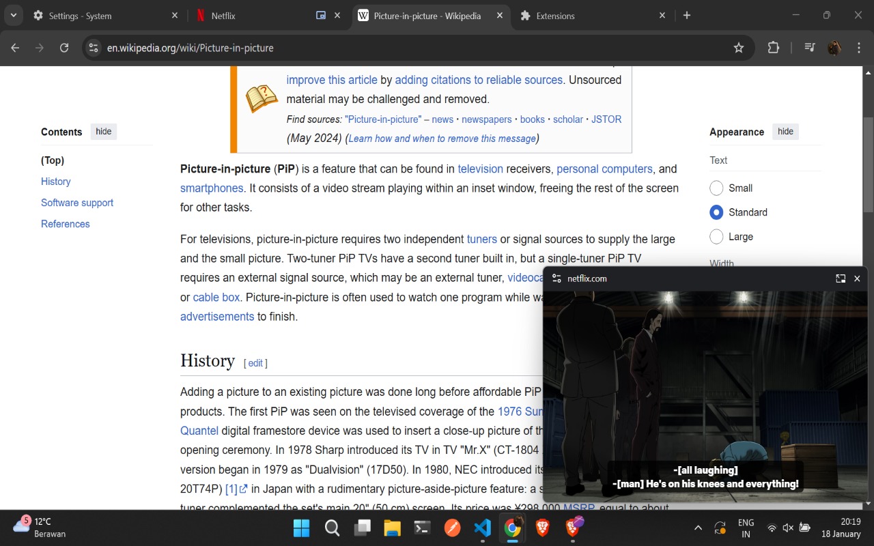Switch to the Netflix tab
Image resolution: width=874 pixels, height=546 pixels.
tap(225, 15)
